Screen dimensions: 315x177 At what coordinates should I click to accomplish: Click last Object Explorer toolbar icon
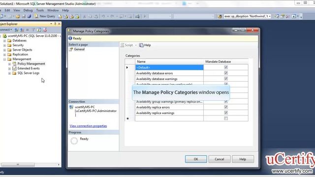pos(45,29)
